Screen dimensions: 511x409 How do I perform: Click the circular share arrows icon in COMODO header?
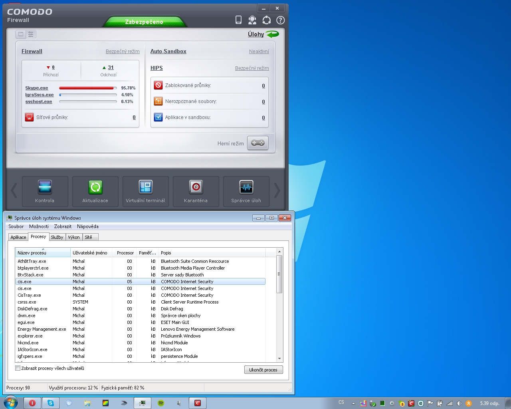coord(266,20)
